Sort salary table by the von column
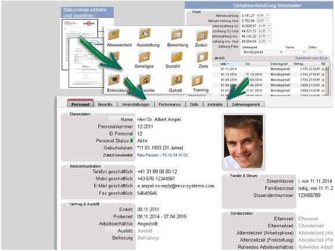The height and width of the screenshot is (251, 335). (224, 64)
